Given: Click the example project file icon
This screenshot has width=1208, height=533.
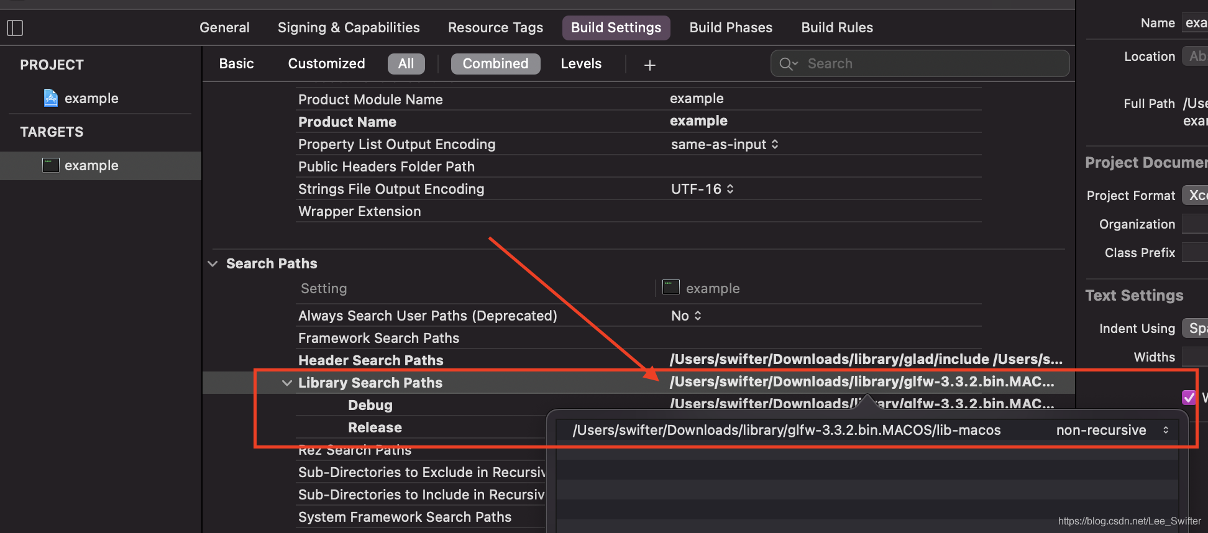Looking at the screenshot, I should tap(51, 98).
